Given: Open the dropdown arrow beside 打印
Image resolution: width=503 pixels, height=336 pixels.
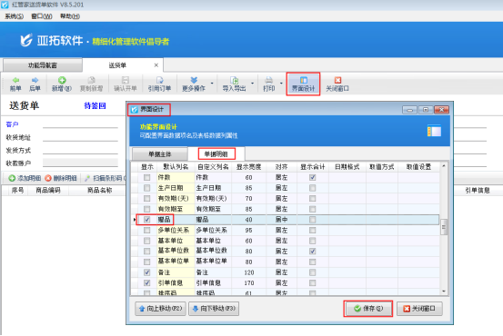Looking at the screenshot, I should (x=281, y=84).
